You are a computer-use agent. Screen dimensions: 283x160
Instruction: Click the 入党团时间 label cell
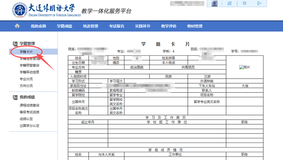pyautogui.click(x=78, y=76)
